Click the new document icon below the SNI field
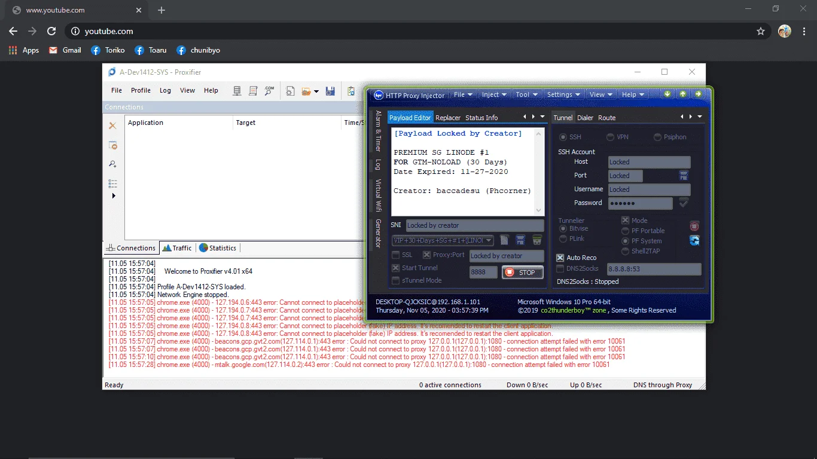The height and width of the screenshot is (459, 817). [x=504, y=240]
